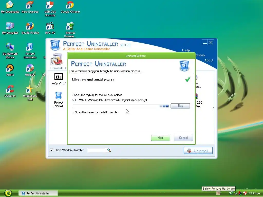Click Next in Uninstall Wizard

[x=161, y=138]
